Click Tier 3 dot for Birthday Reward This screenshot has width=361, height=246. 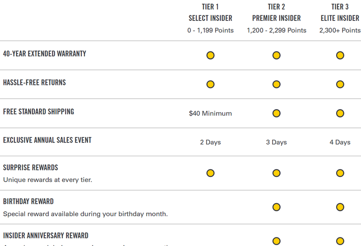click(x=340, y=207)
